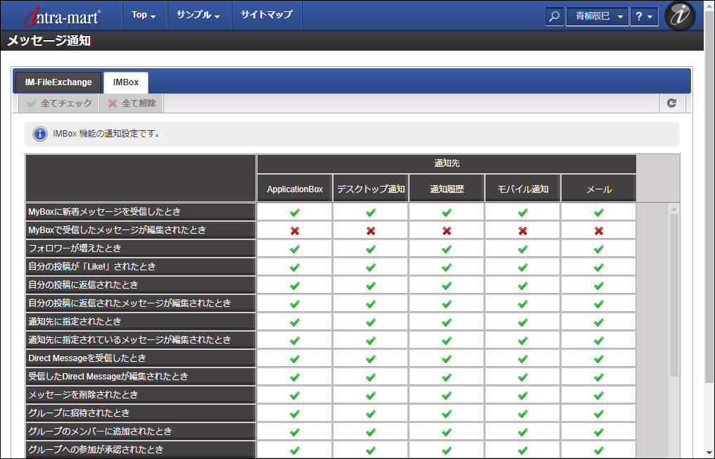
Task: Click the search magnifier icon in header
Action: (x=555, y=16)
